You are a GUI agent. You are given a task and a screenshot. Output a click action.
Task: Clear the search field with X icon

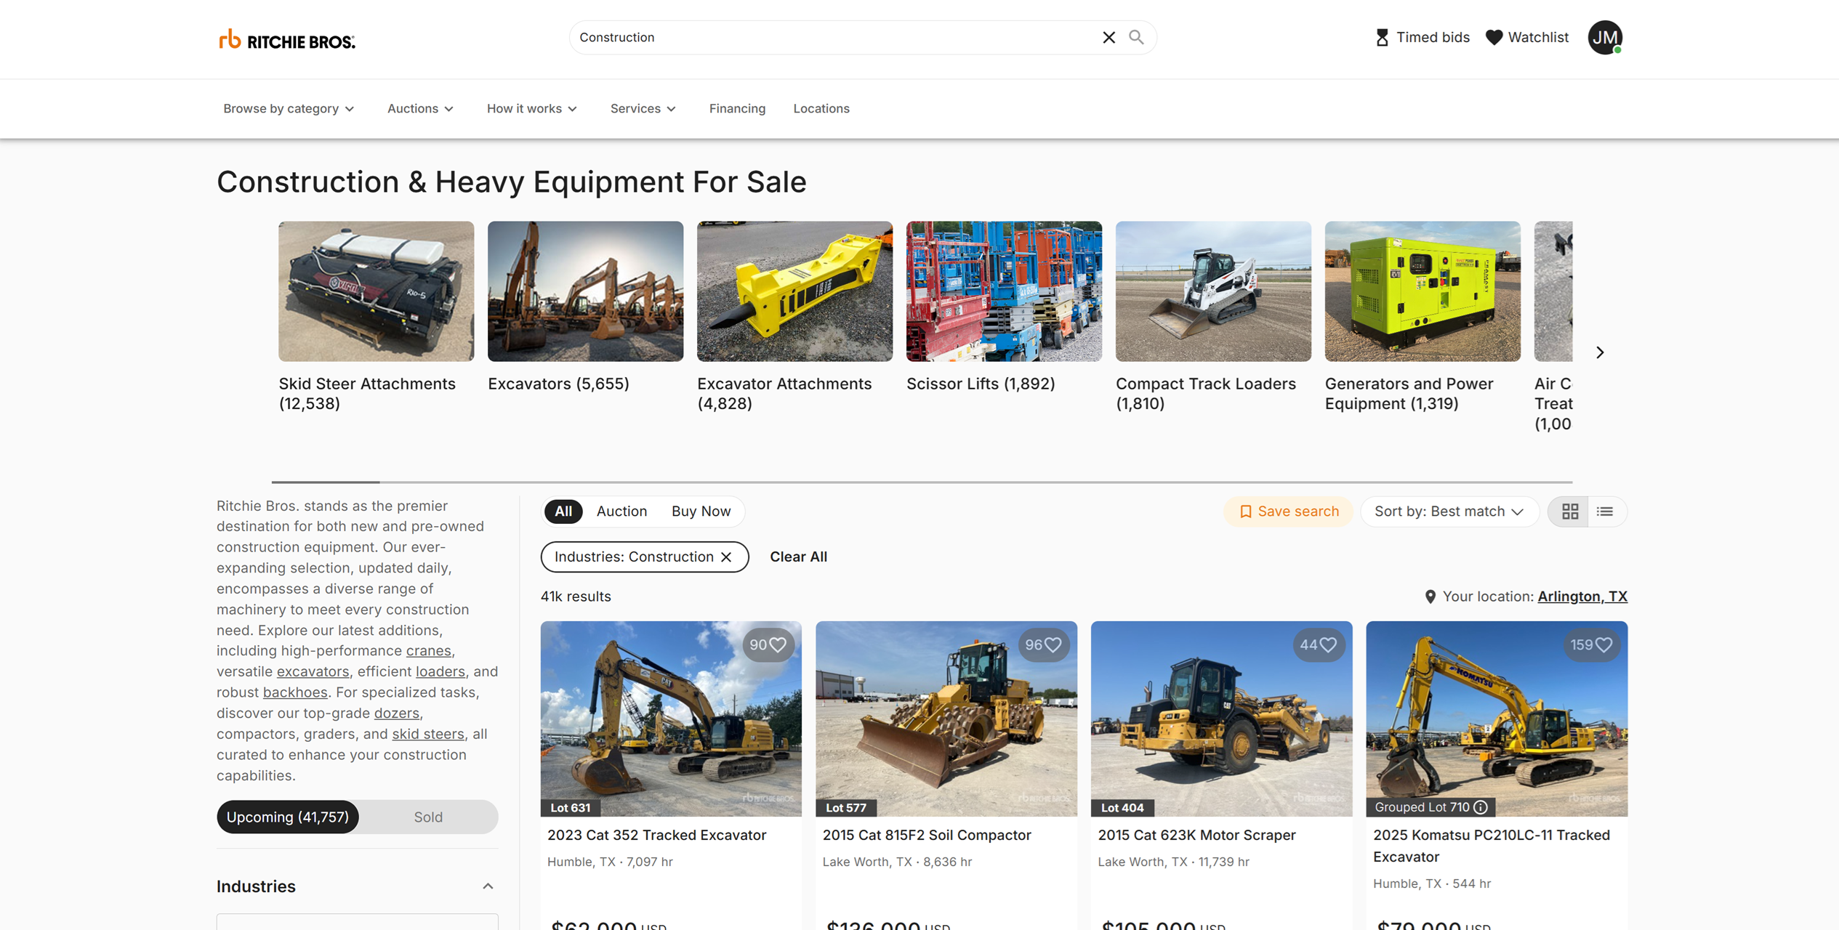(1108, 37)
